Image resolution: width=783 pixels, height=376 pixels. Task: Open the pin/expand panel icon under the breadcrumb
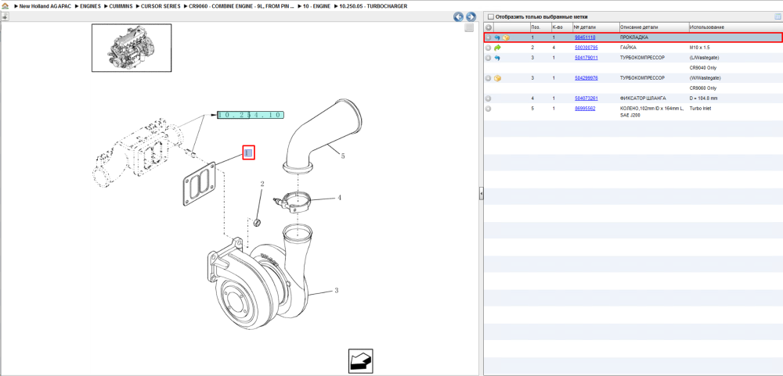point(5,16)
